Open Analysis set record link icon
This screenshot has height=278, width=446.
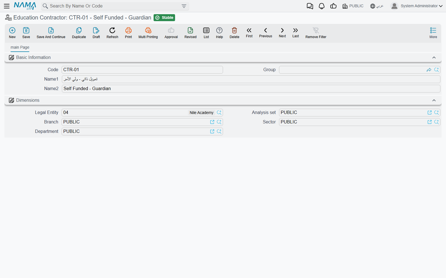tap(430, 113)
